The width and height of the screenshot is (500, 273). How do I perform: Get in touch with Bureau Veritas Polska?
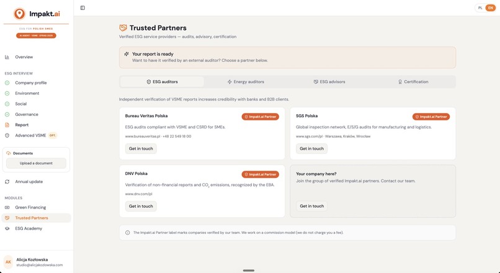tap(141, 149)
